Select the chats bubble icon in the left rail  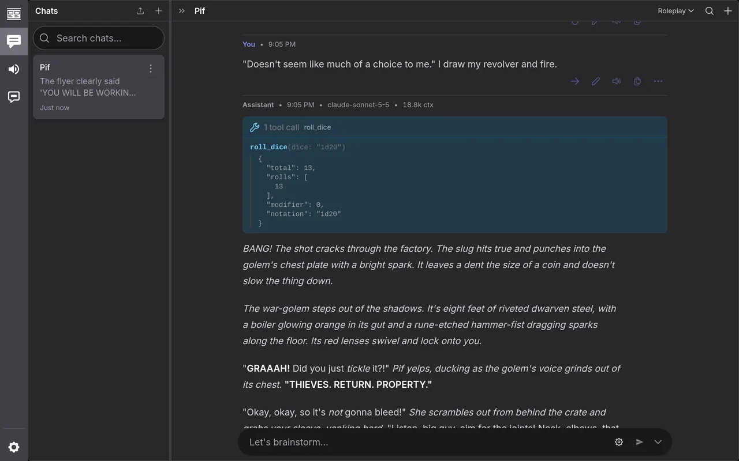click(14, 41)
